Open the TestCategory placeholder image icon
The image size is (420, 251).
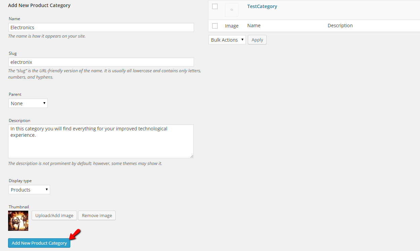(x=231, y=9)
